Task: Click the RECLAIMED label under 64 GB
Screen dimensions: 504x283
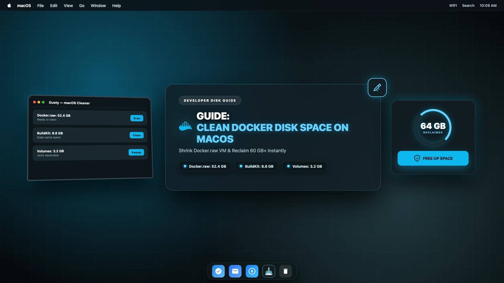Action: tap(433, 133)
